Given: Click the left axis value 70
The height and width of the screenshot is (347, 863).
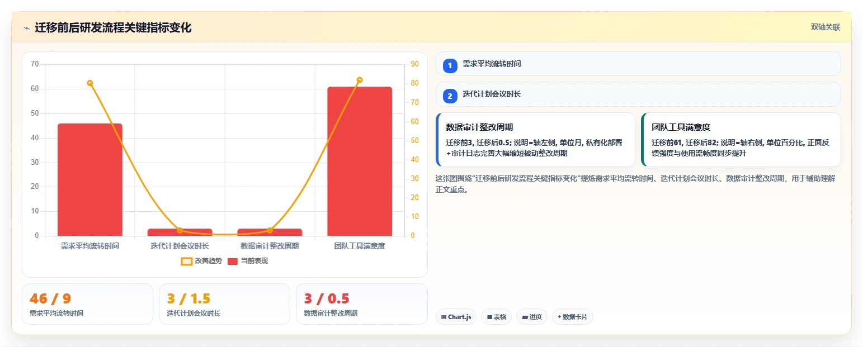Looking at the screenshot, I should [35, 64].
